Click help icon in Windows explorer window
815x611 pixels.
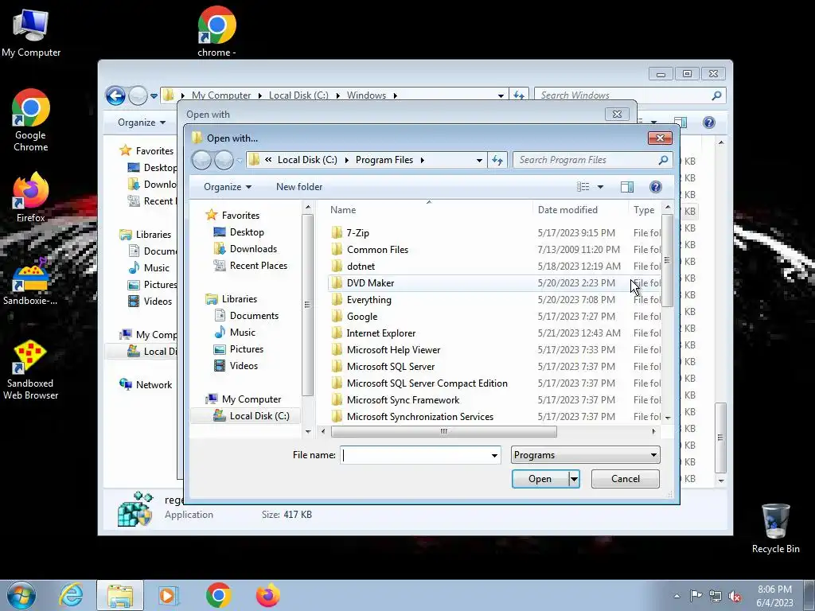pyautogui.click(x=709, y=123)
